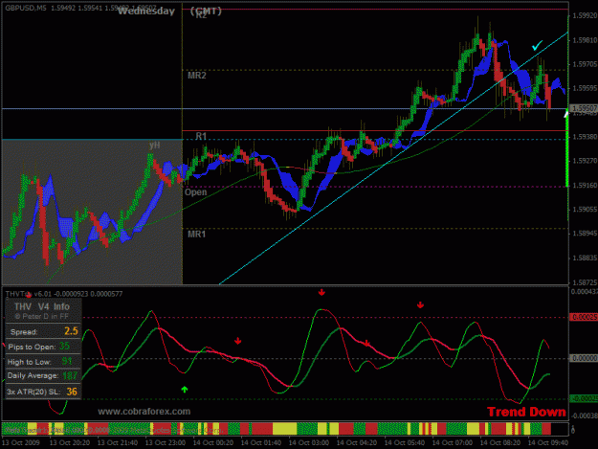Click the GBPUSD,M5 chart title text

click(26, 8)
